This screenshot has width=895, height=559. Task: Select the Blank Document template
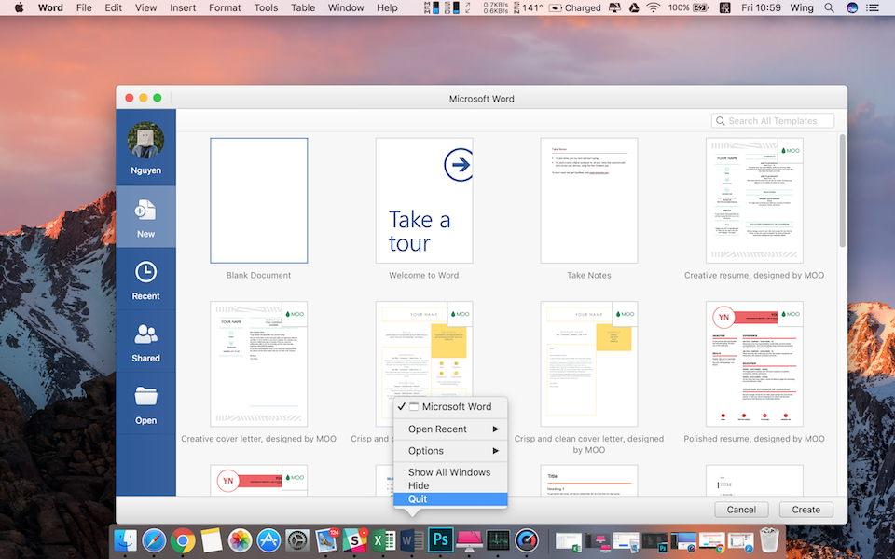coord(258,200)
